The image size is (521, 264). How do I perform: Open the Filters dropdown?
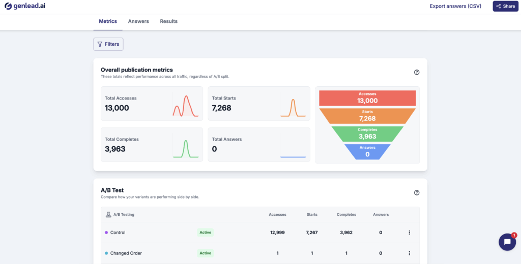click(x=108, y=44)
